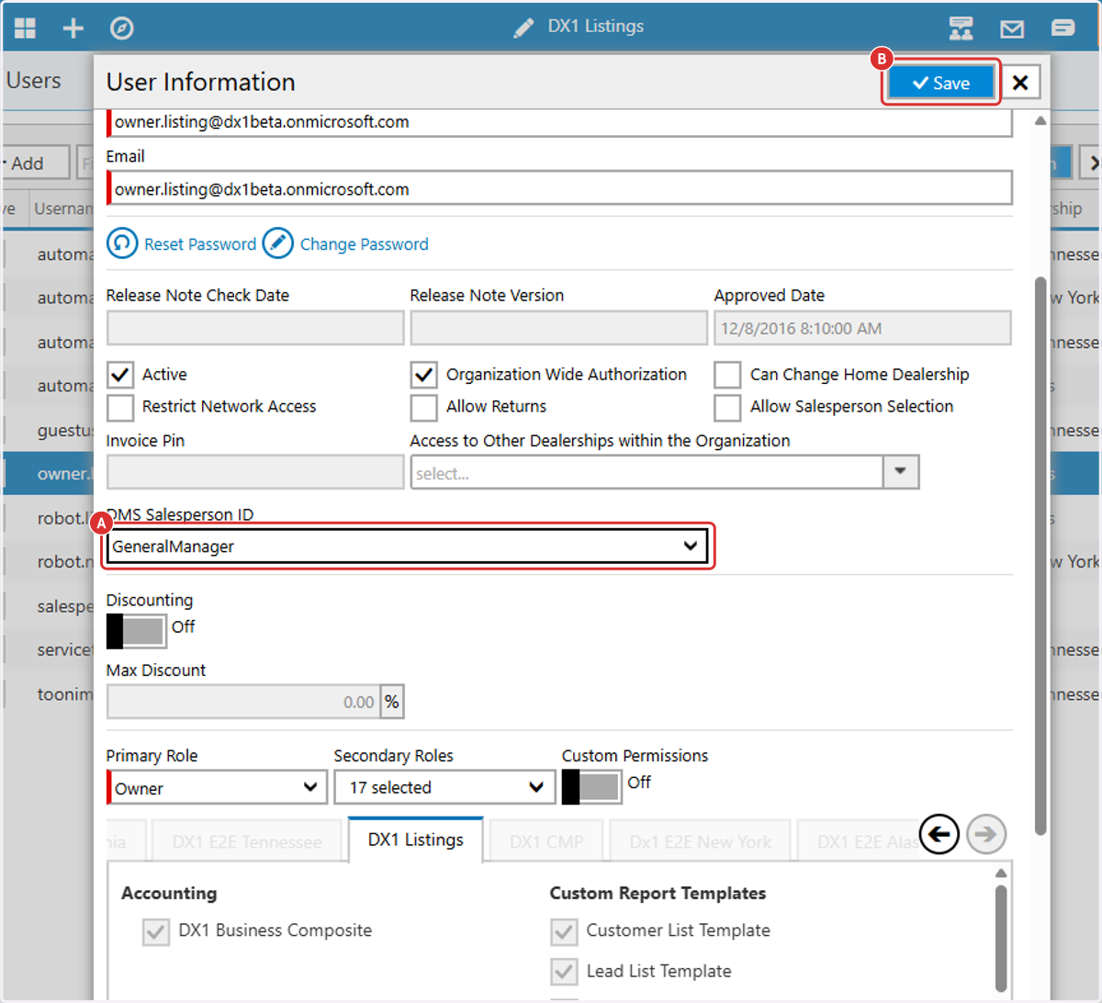Screen dimensions: 1102x1003
Task: Turn on the Custom Permissions switch
Action: (x=591, y=786)
